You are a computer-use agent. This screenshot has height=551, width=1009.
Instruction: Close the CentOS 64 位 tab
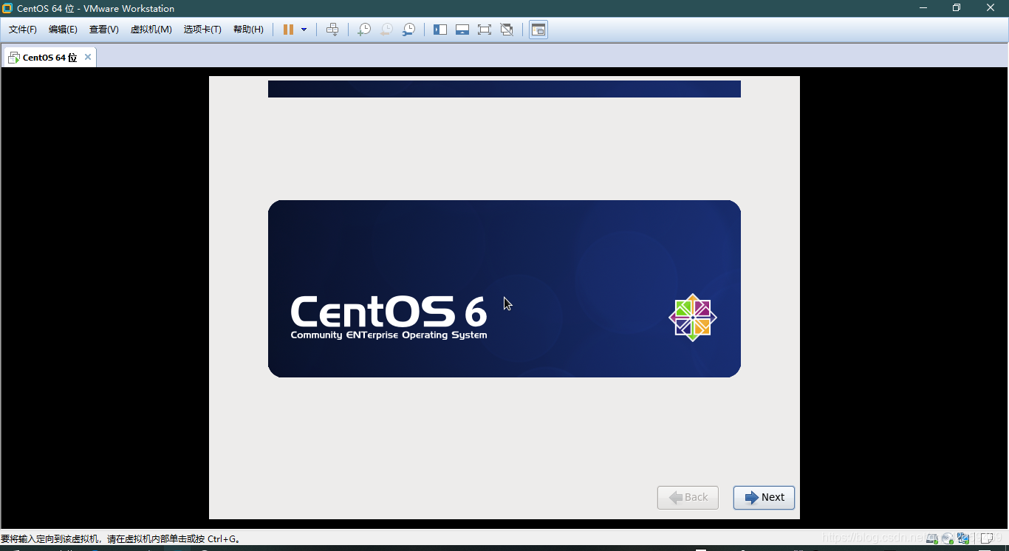88,57
